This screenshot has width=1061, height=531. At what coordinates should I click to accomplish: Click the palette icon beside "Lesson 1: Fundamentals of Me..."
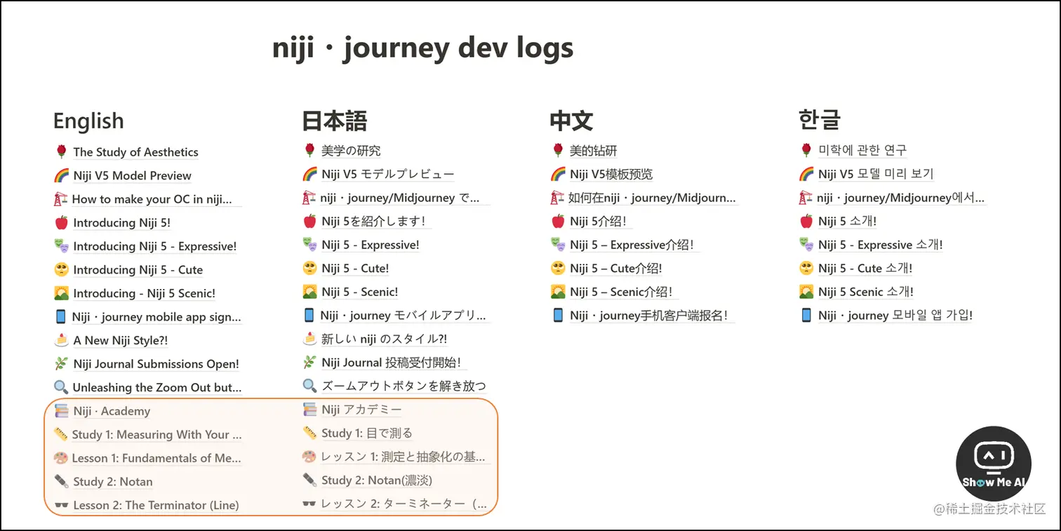point(61,458)
